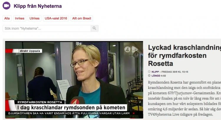Focus the Sök inom Nyheterna search field
221x120 pixels.
[47, 28]
